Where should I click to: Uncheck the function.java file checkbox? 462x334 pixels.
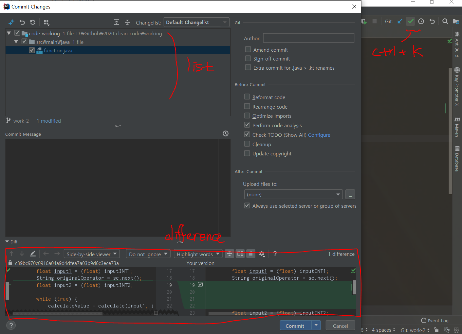tap(32, 50)
